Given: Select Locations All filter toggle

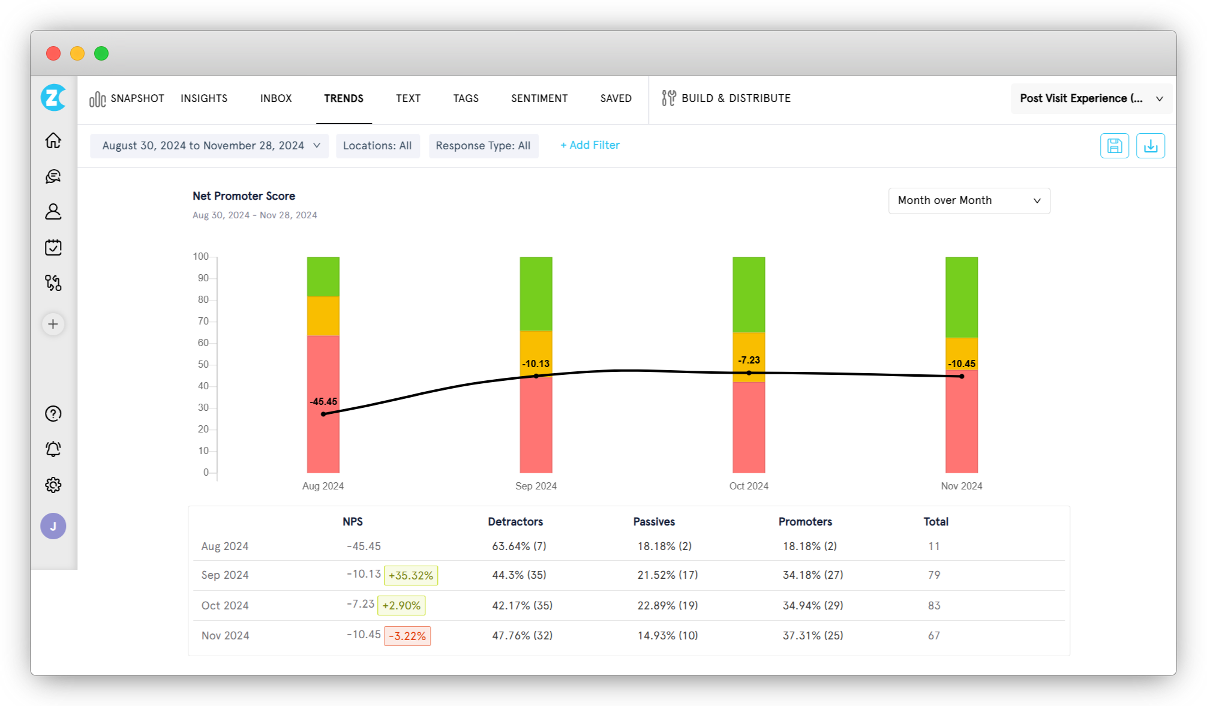Looking at the screenshot, I should (x=377, y=145).
